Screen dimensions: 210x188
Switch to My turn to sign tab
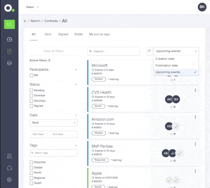click(x=99, y=34)
